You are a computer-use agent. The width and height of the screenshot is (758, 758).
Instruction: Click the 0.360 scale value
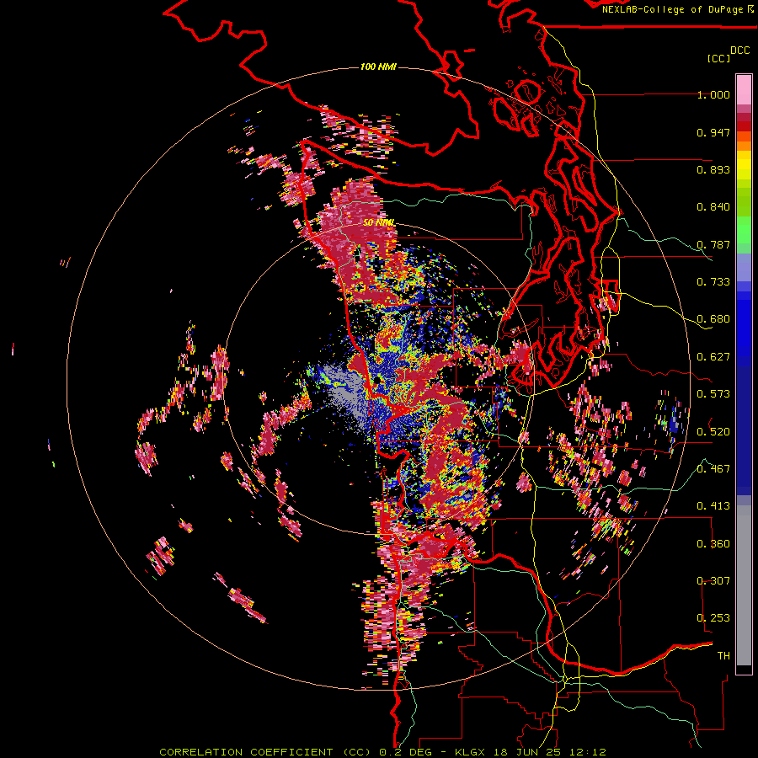point(713,544)
